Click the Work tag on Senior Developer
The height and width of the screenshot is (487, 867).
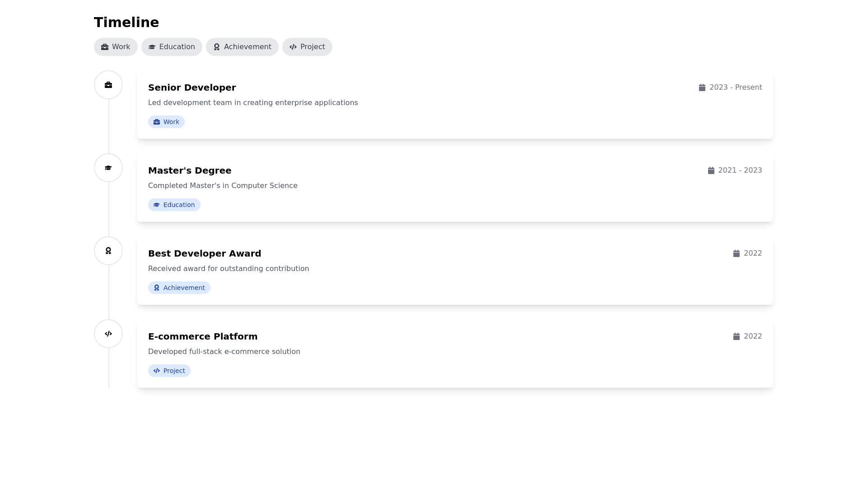pyautogui.click(x=166, y=122)
